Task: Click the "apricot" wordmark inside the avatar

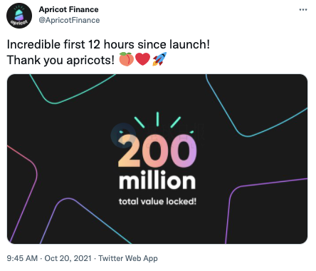Action: [x=19, y=23]
